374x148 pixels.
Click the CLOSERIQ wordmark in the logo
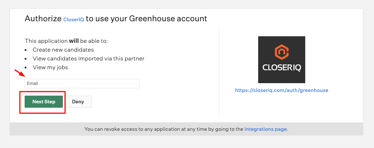click(281, 69)
